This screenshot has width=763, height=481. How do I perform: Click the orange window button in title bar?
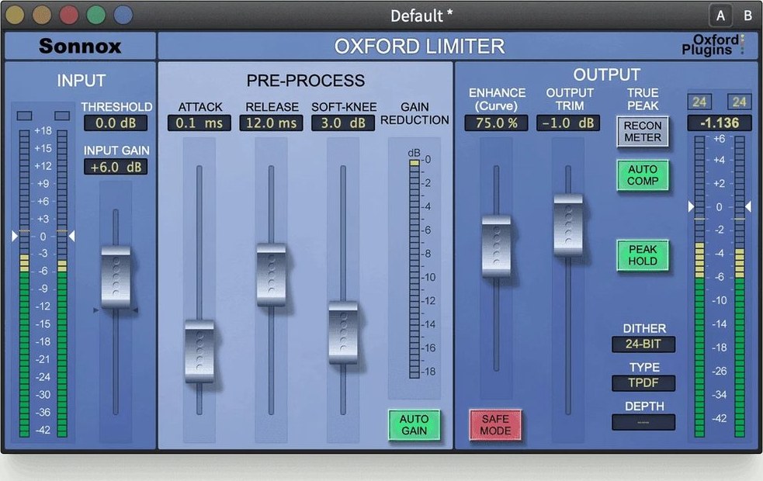point(42,15)
